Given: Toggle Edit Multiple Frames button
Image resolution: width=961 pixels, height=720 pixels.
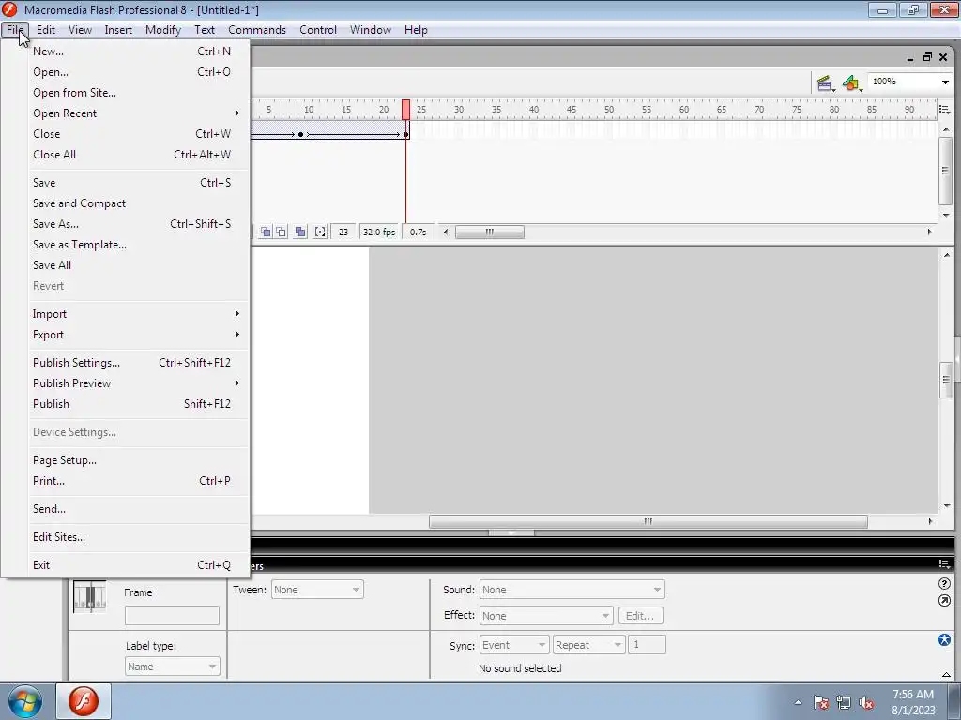Looking at the screenshot, I should [300, 232].
